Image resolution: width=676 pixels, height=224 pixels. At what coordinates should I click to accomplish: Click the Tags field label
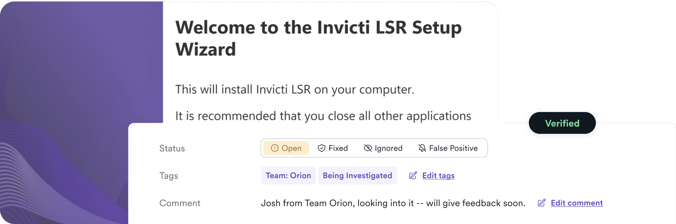(168, 176)
